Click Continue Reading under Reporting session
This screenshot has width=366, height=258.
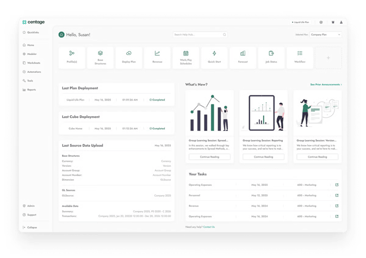(263, 156)
